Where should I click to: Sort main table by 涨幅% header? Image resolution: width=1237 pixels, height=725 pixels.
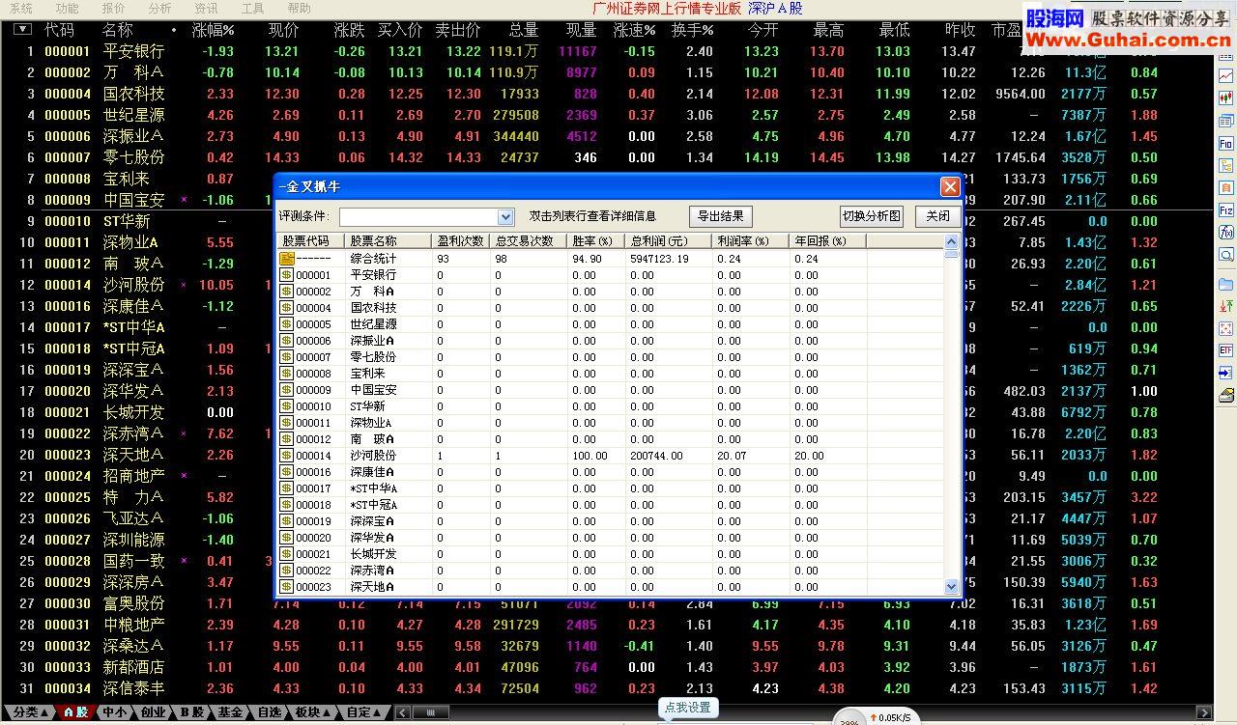coord(214,30)
